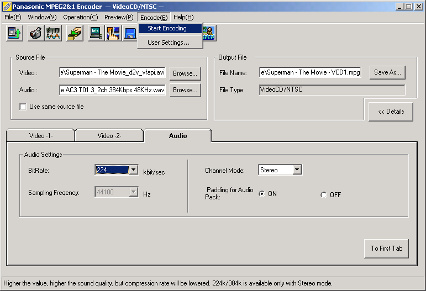Open the File menu
Image resolution: width=426 pixels, height=291 pixels.
coord(13,17)
